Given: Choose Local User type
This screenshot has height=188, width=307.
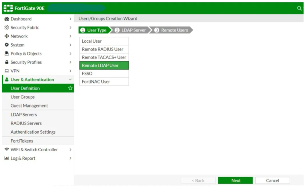Looking at the screenshot, I should (x=104, y=41).
